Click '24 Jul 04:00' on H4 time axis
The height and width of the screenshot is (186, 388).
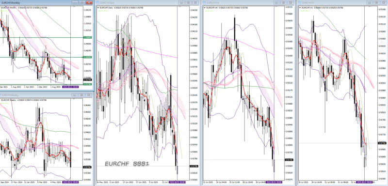tap(221, 182)
